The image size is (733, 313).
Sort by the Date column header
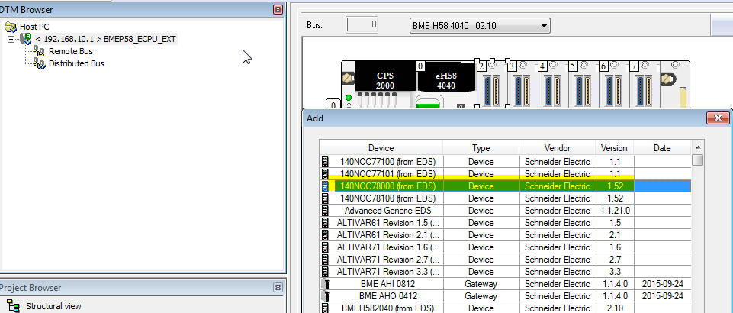tap(662, 148)
